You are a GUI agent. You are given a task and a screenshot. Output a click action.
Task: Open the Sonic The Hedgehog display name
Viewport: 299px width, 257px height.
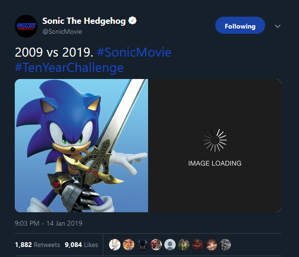point(84,21)
